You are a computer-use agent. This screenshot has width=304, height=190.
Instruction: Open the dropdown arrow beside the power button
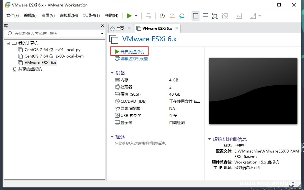pos(135,16)
